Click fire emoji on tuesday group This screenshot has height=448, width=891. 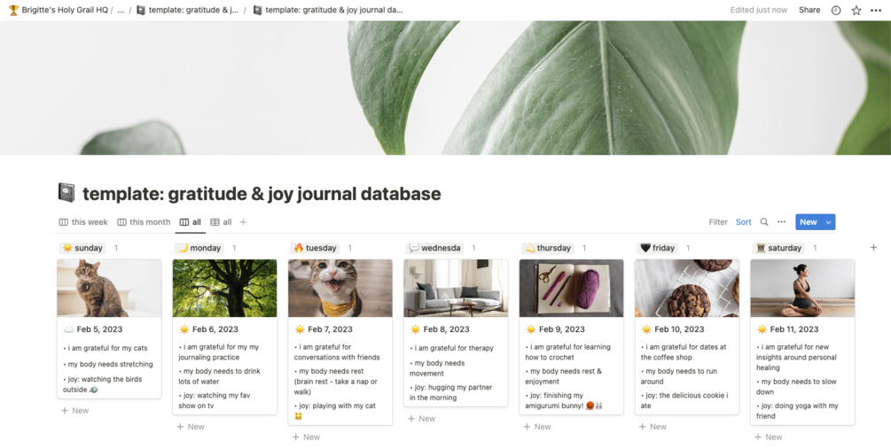(x=298, y=248)
